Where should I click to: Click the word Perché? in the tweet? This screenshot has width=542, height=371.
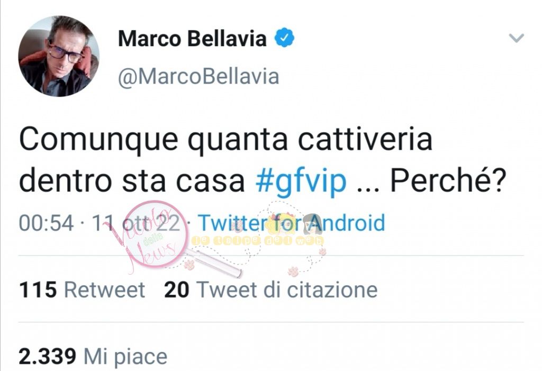pyautogui.click(x=448, y=180)
